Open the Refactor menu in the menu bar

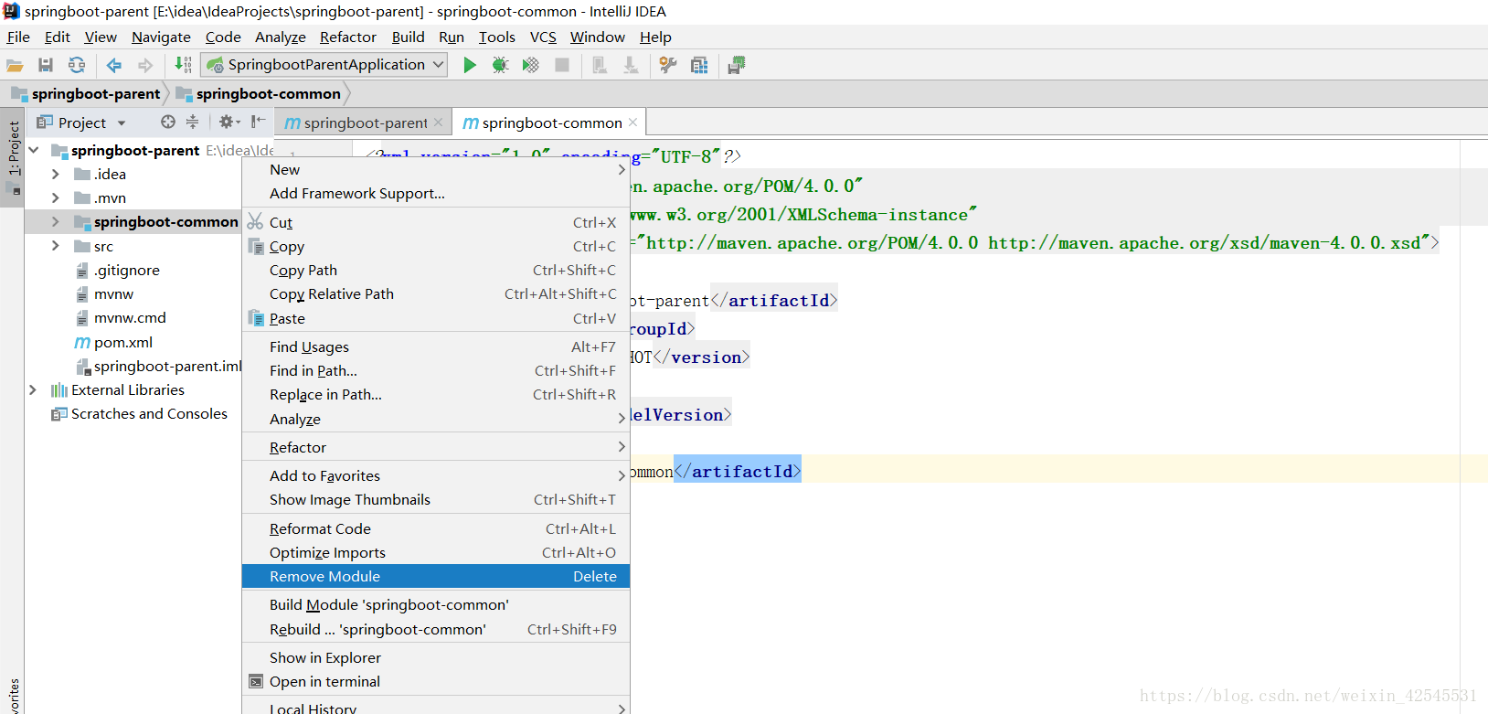(348, 37)
